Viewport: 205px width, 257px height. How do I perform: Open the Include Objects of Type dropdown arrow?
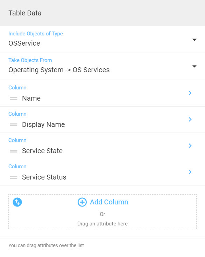click(x=194, y=40)
